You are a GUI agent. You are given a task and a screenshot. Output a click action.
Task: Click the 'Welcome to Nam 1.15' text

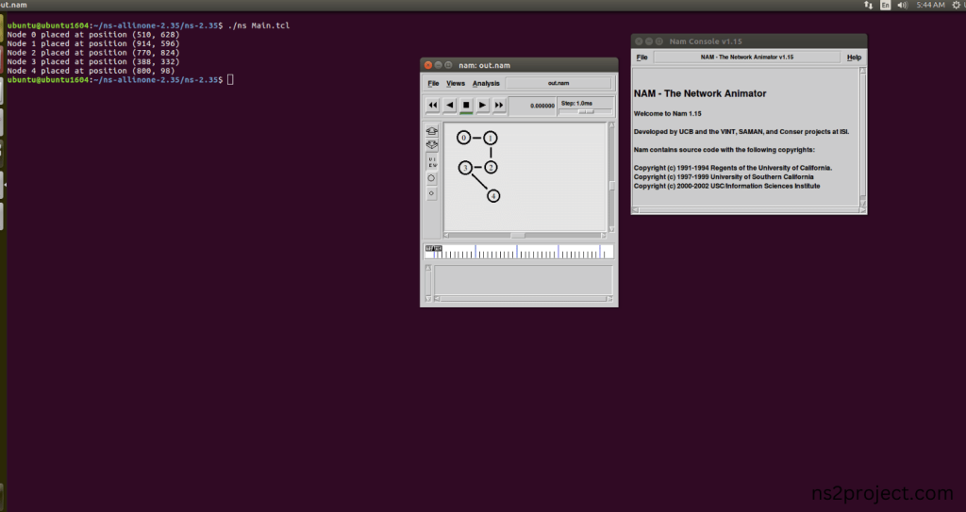coord(667,113)
